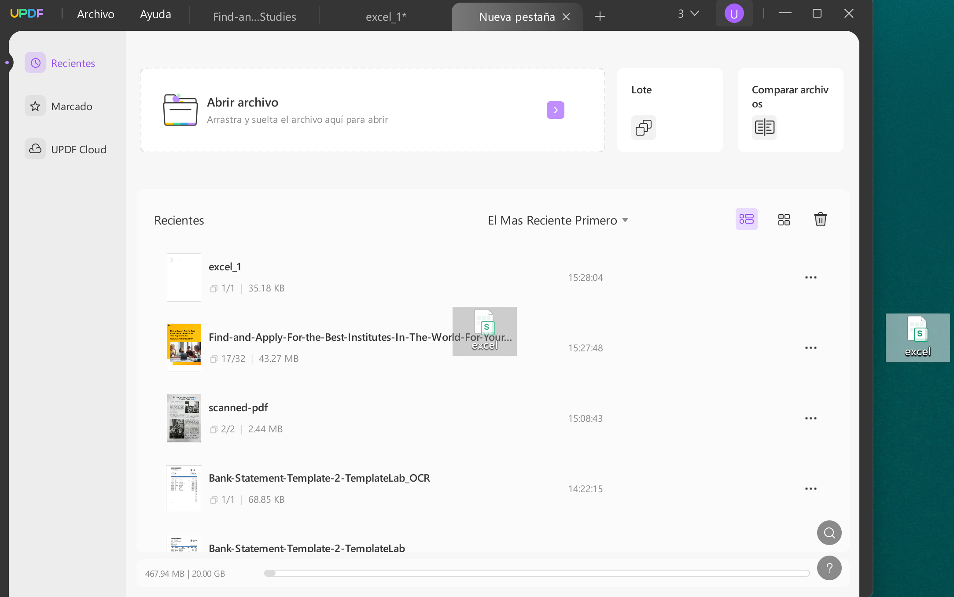The height and width of the screenshot is (597, 954).
Task: Add a new tab with plus icon
Action: click(x=600, y=17)
